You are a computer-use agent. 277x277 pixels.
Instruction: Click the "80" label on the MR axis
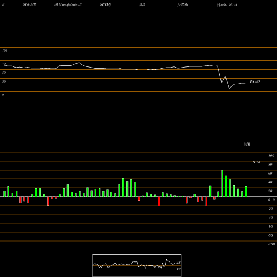270,165
